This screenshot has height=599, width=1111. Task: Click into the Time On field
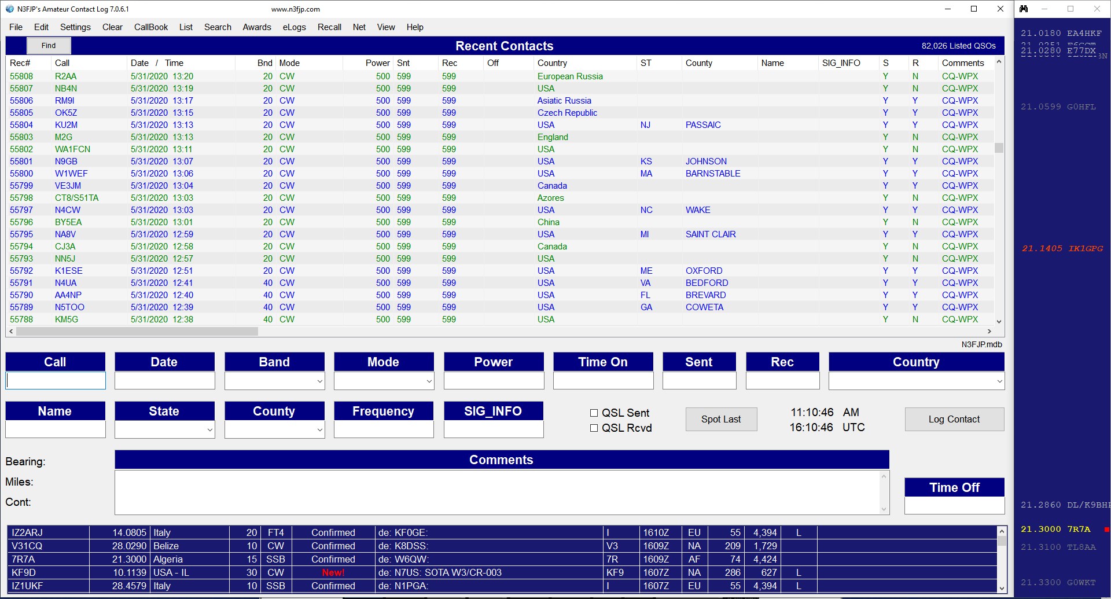(604, 380)
